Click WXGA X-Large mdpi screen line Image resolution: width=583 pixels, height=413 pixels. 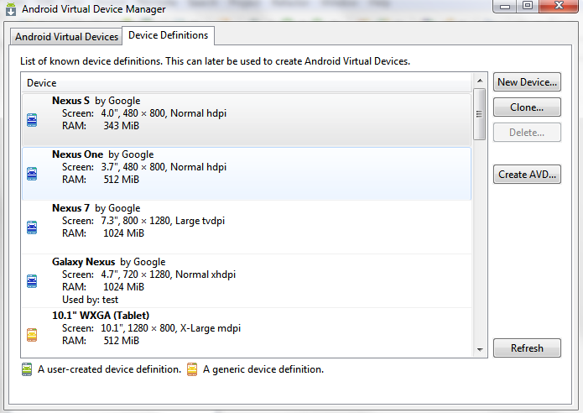coord(151,328)
